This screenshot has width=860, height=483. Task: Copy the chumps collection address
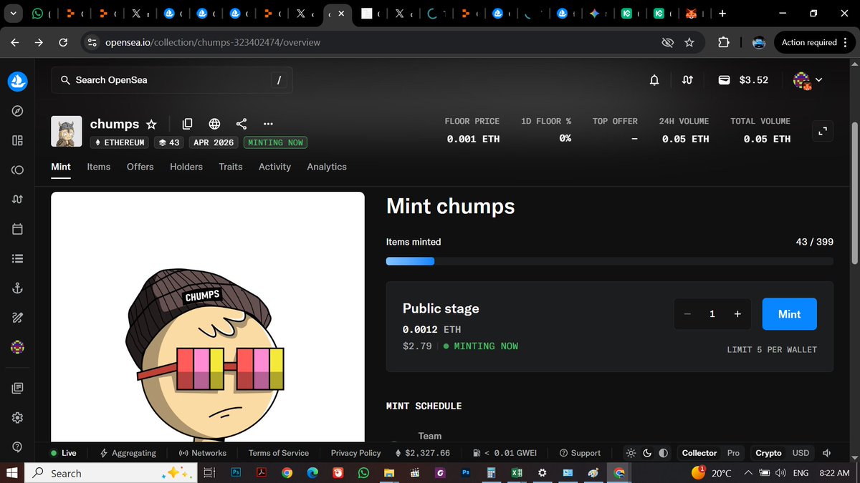(x=187, y=123)
